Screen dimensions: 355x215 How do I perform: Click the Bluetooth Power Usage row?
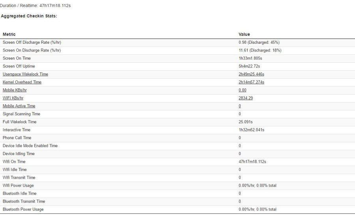(177, 209)
